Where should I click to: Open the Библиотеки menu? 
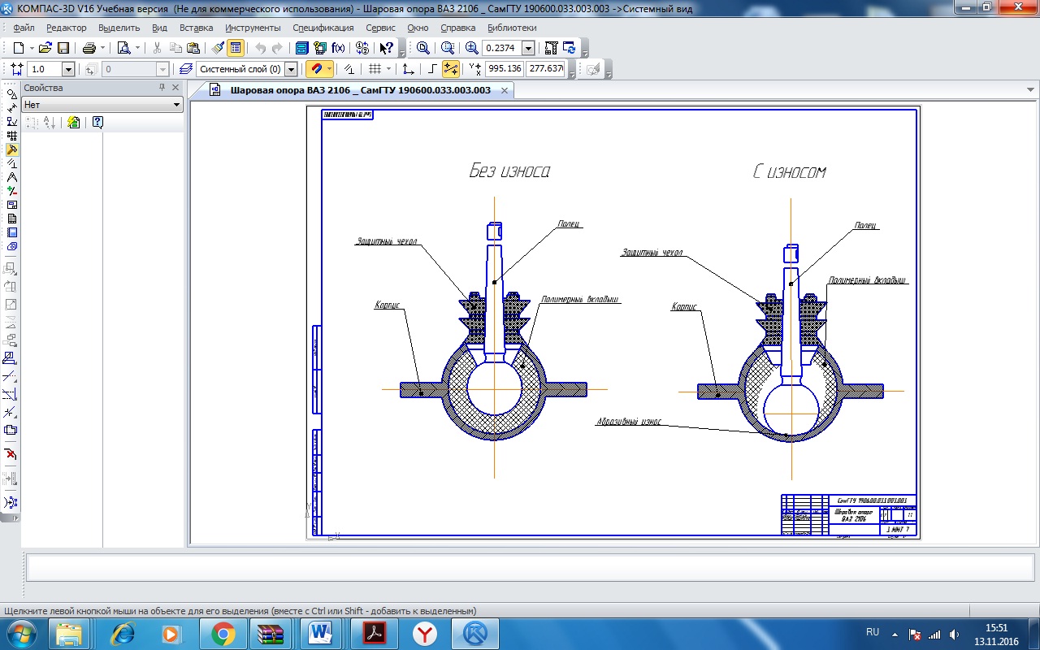[x=512, y=28]
